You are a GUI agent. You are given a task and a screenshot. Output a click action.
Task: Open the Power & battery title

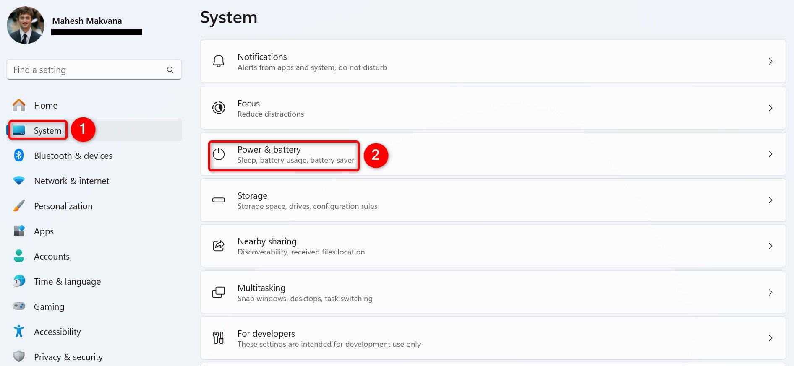point(269,149)
